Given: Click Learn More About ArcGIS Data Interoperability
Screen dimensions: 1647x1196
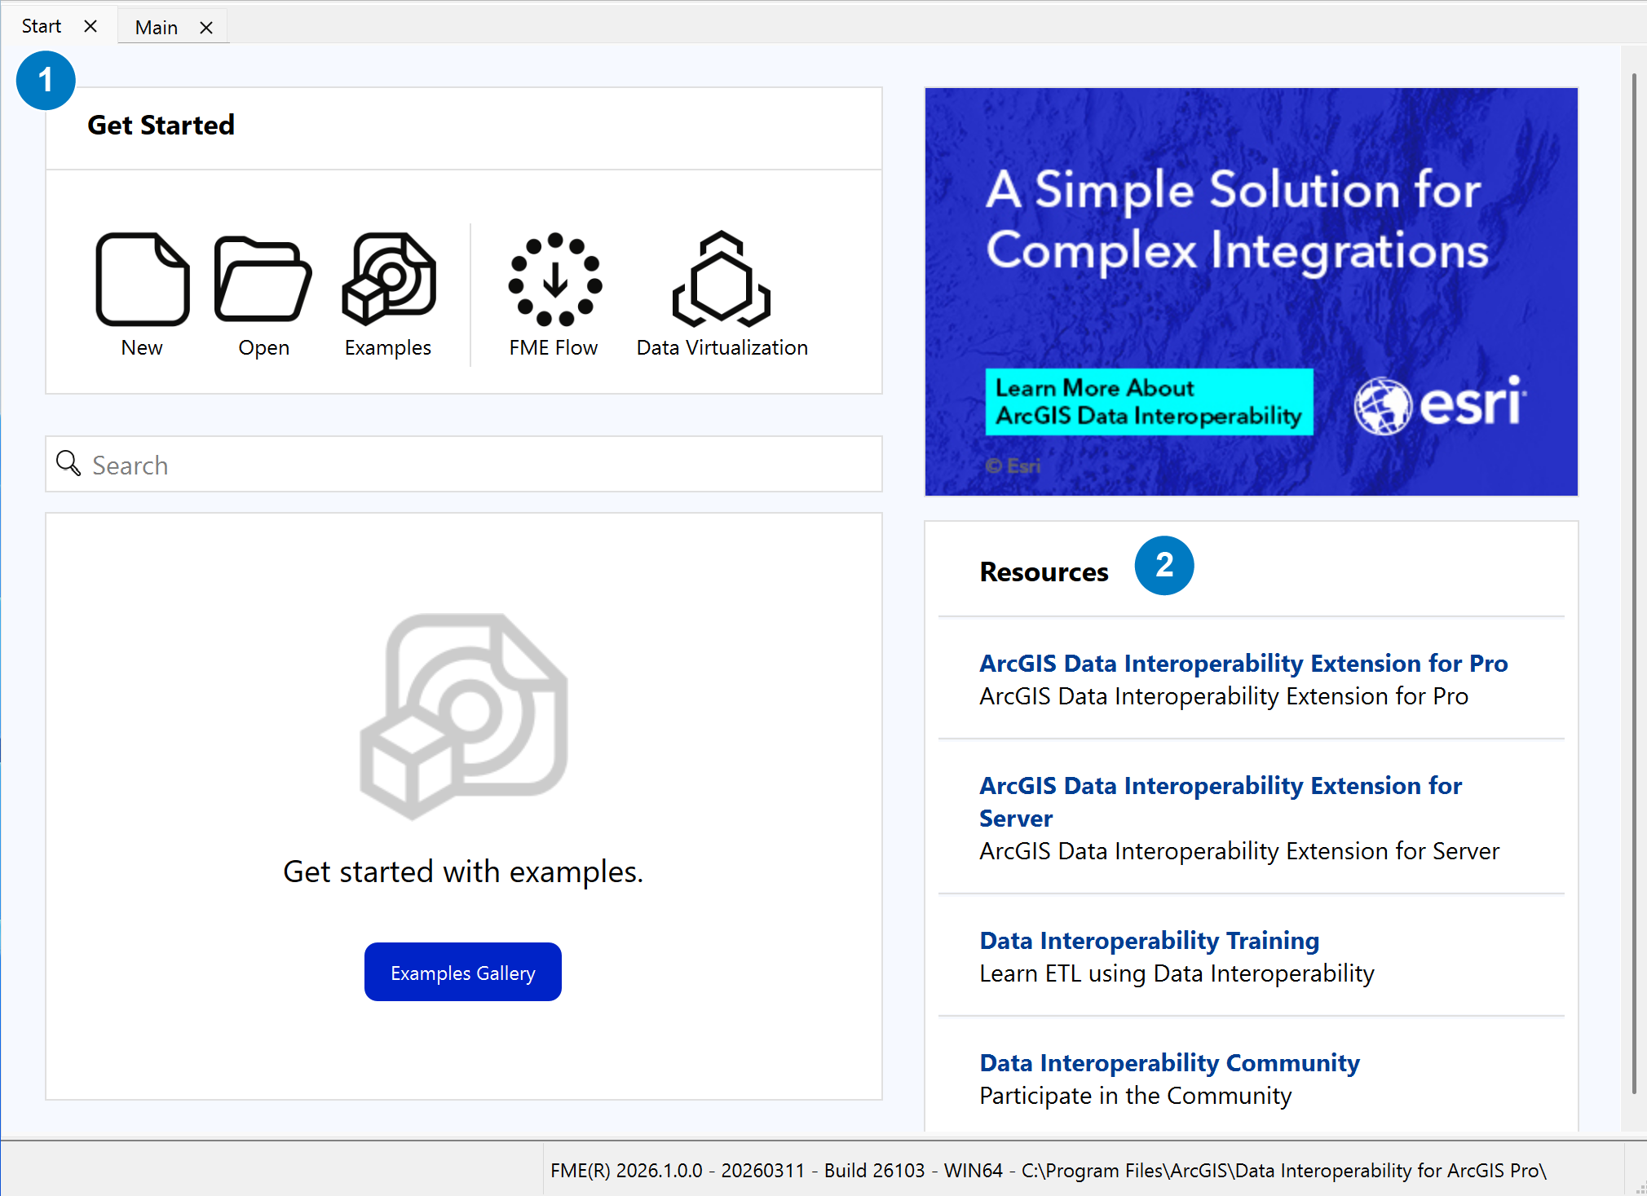Looking at the screenshot, I should pos(1149,402).
